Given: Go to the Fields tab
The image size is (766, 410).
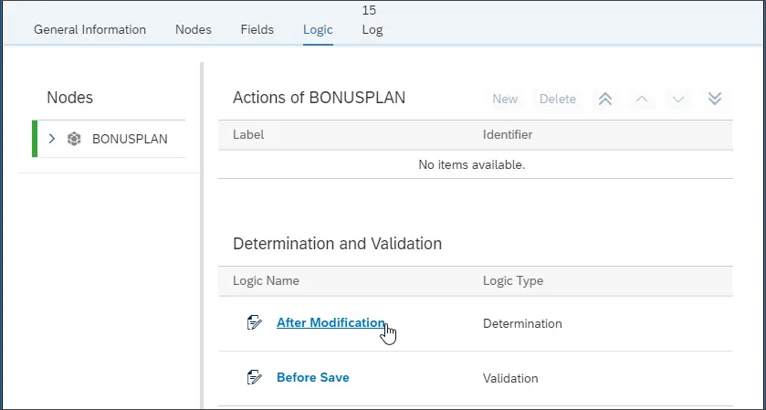Looking at the screenshot, I should tap(257, 29).
